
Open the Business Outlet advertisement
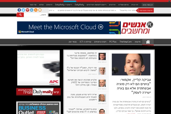pyautogui.click(x=38, y=108)
